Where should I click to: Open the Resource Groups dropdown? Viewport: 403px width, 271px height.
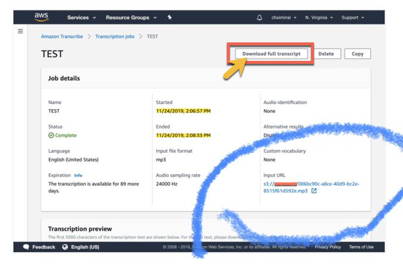click(131, 17)
